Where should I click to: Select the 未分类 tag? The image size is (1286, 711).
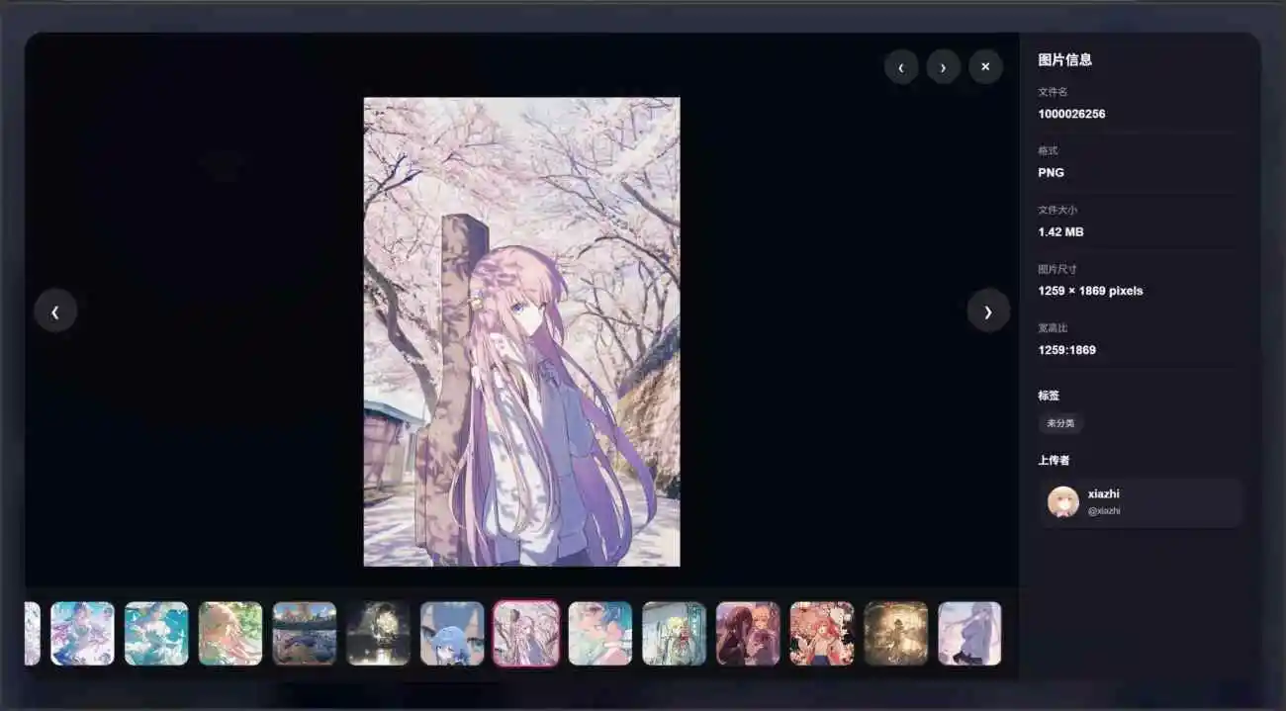[1060, 423]
